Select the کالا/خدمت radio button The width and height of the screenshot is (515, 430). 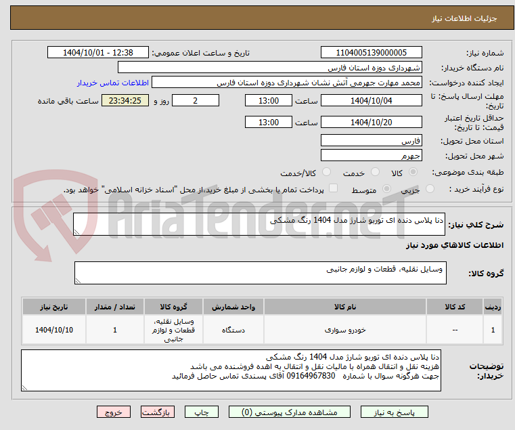coord(326,172)
